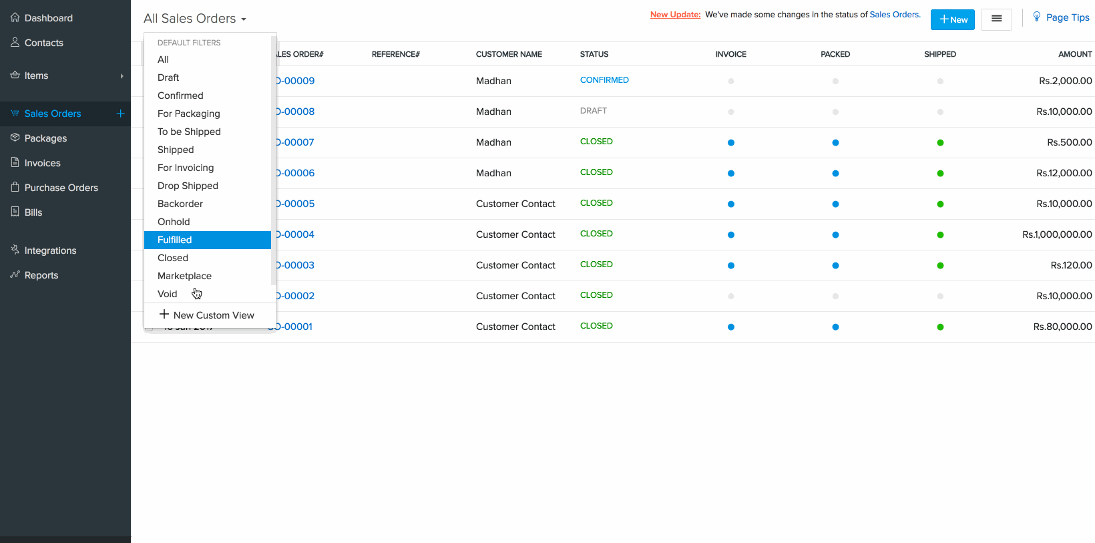Viewport: 1095px width, 543px height.
Task: Click the Reference# column header
Action: tap(396, 54)
